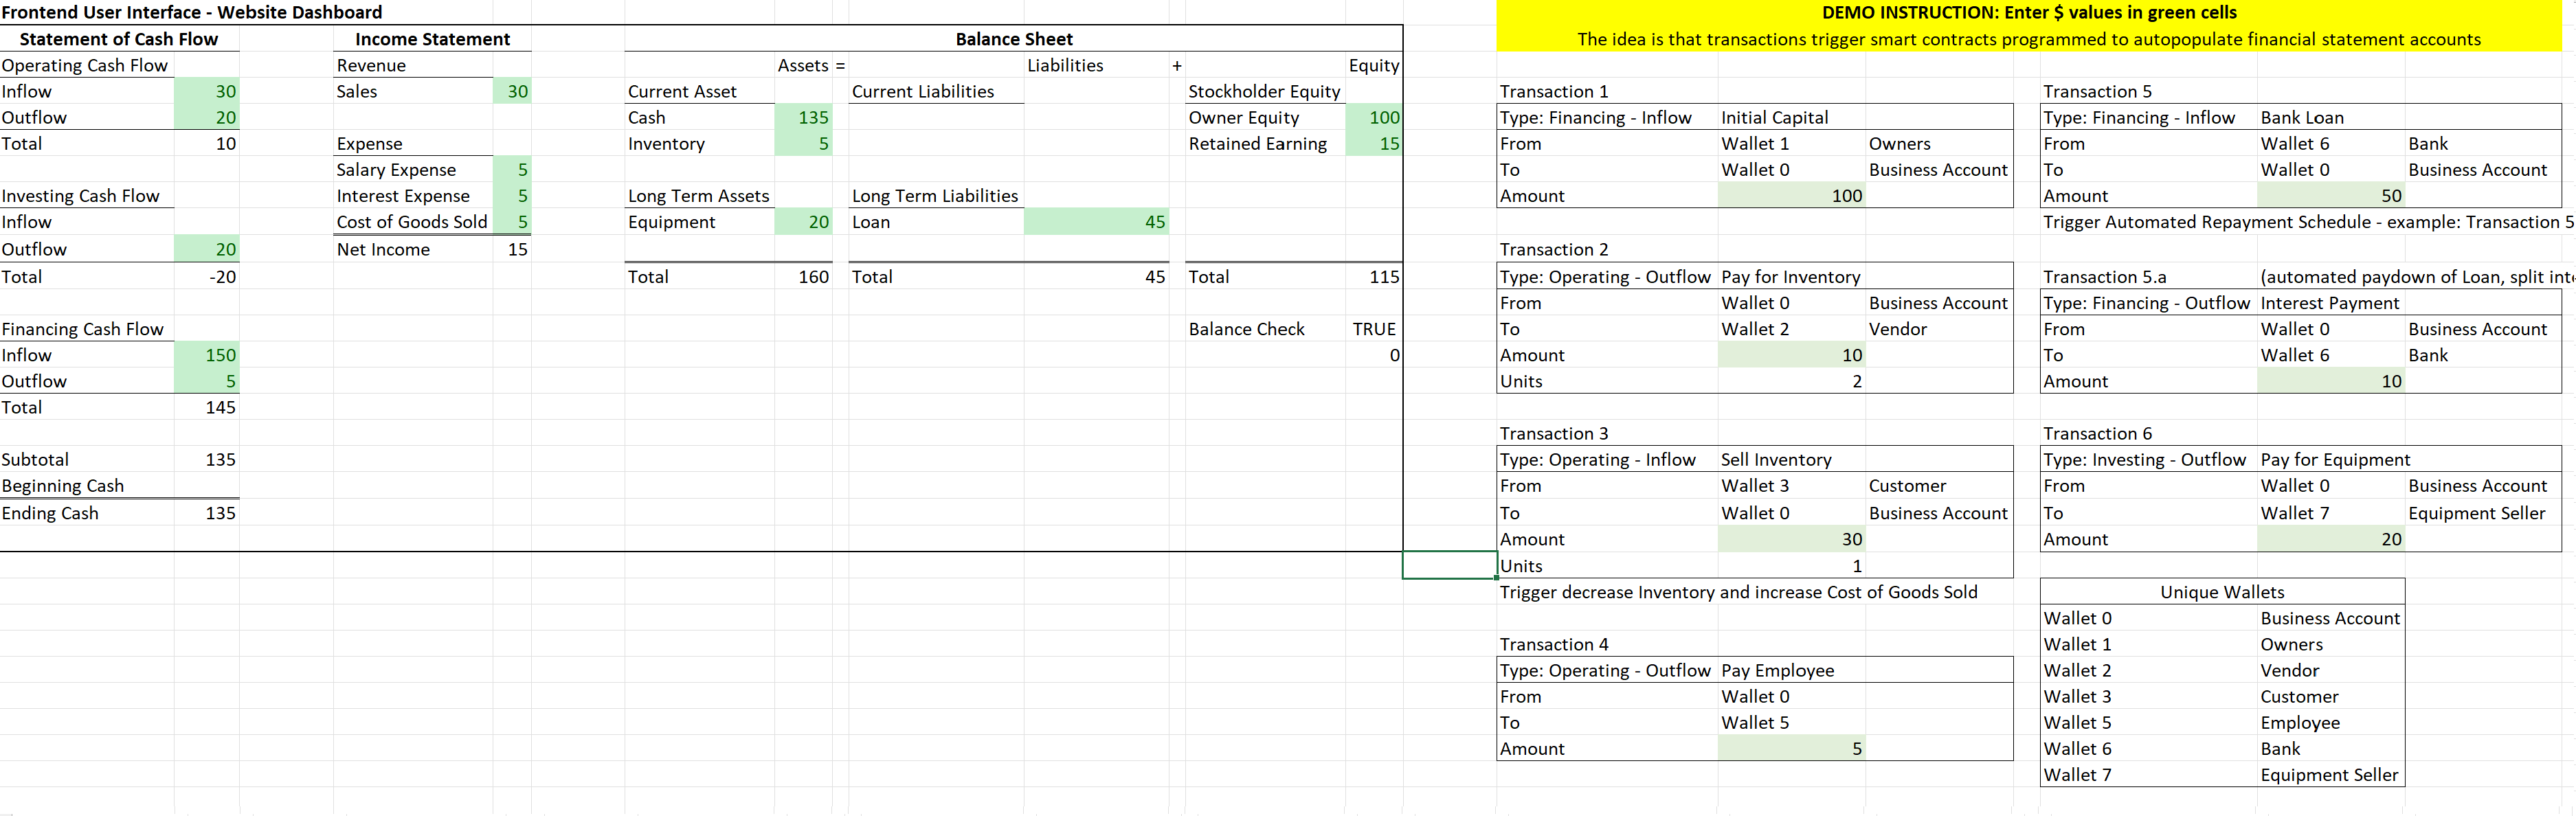This screenshot has width=2576, height=816.
Task: Click the Equipment value cell showing 20
Action: point(803,222)
